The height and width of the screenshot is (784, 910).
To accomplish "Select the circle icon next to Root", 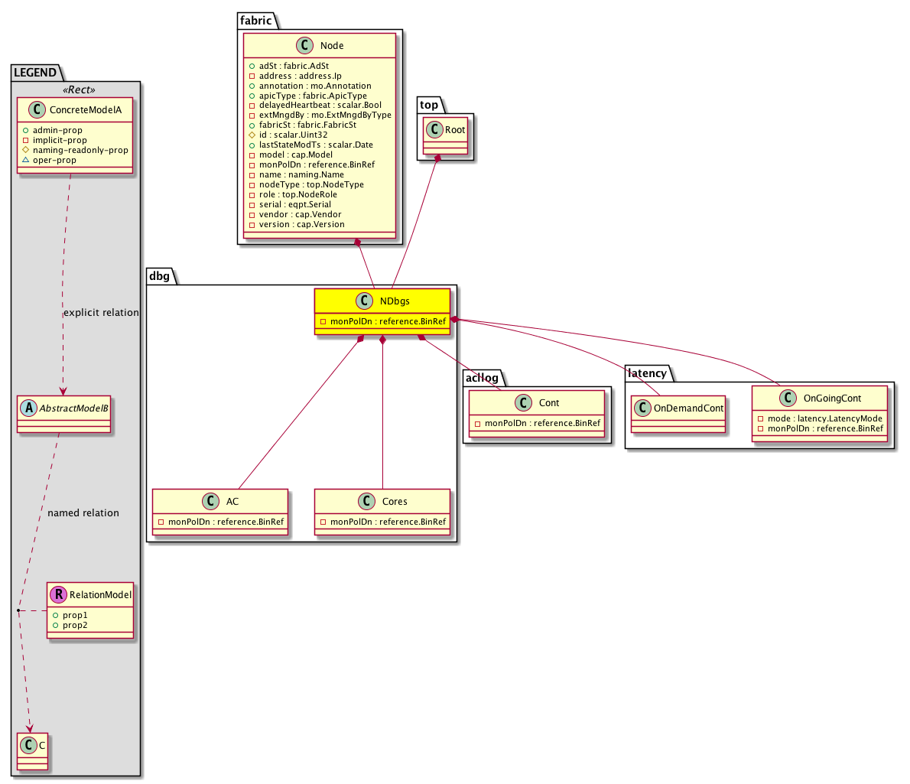I will click(x=434, y=130).
